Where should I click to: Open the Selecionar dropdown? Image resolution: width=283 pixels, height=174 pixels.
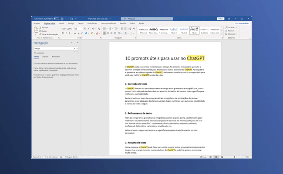pos(231,34)
